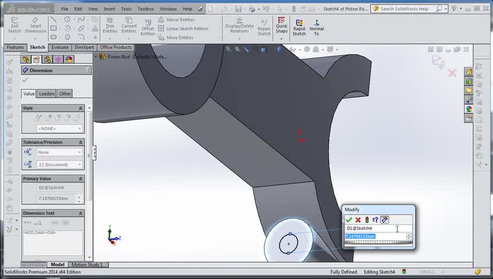Open the DimXpertManager panel tab
Image resolution: width=493 pixels, height=279 pixels.
58,59
